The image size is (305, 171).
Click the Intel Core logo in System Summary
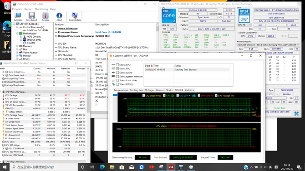pos(168,15)
